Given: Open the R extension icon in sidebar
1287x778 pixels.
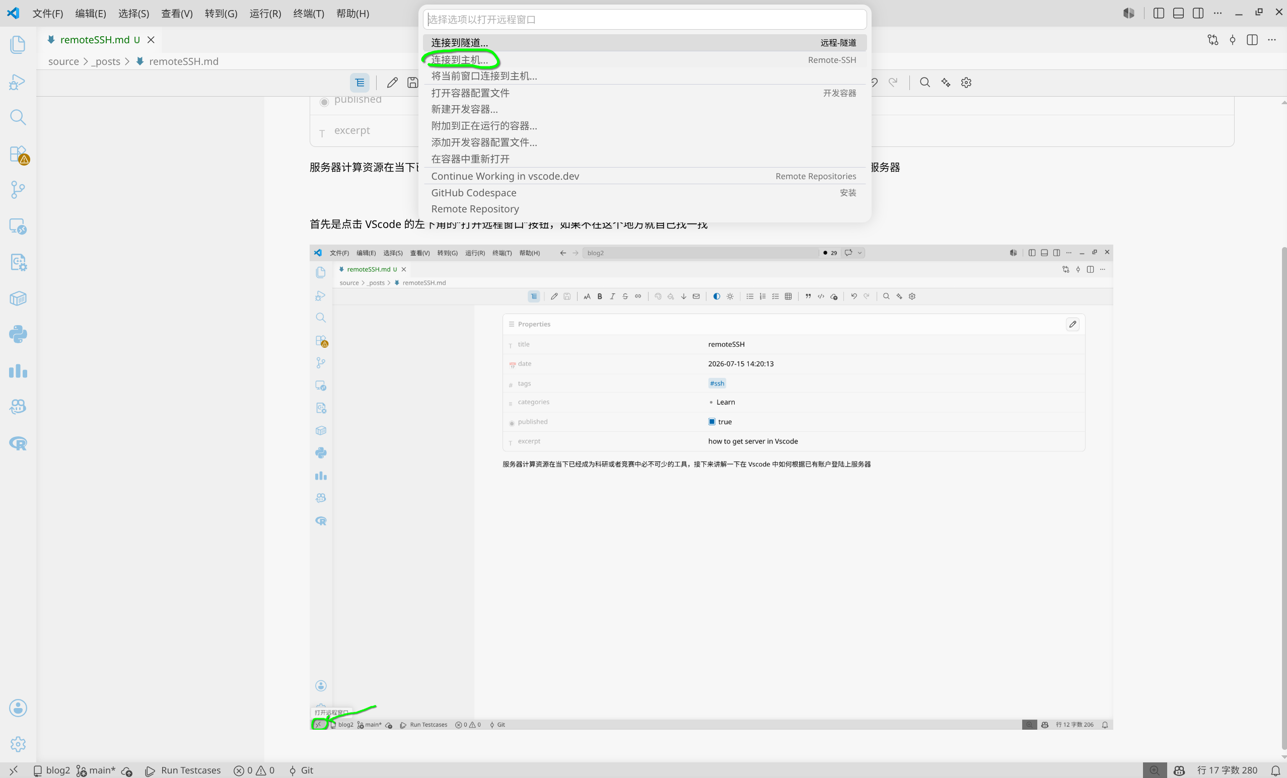Looking at the screenshot, I should tap(18, 444).
